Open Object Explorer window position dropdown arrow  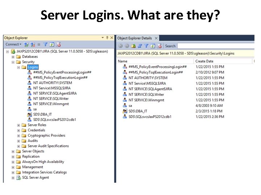tap(103, 38)
